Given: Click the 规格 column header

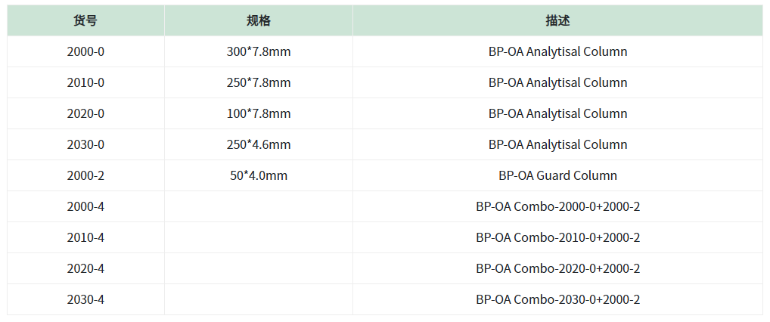Looking at the screenshot, I should (x=258, y=20).
